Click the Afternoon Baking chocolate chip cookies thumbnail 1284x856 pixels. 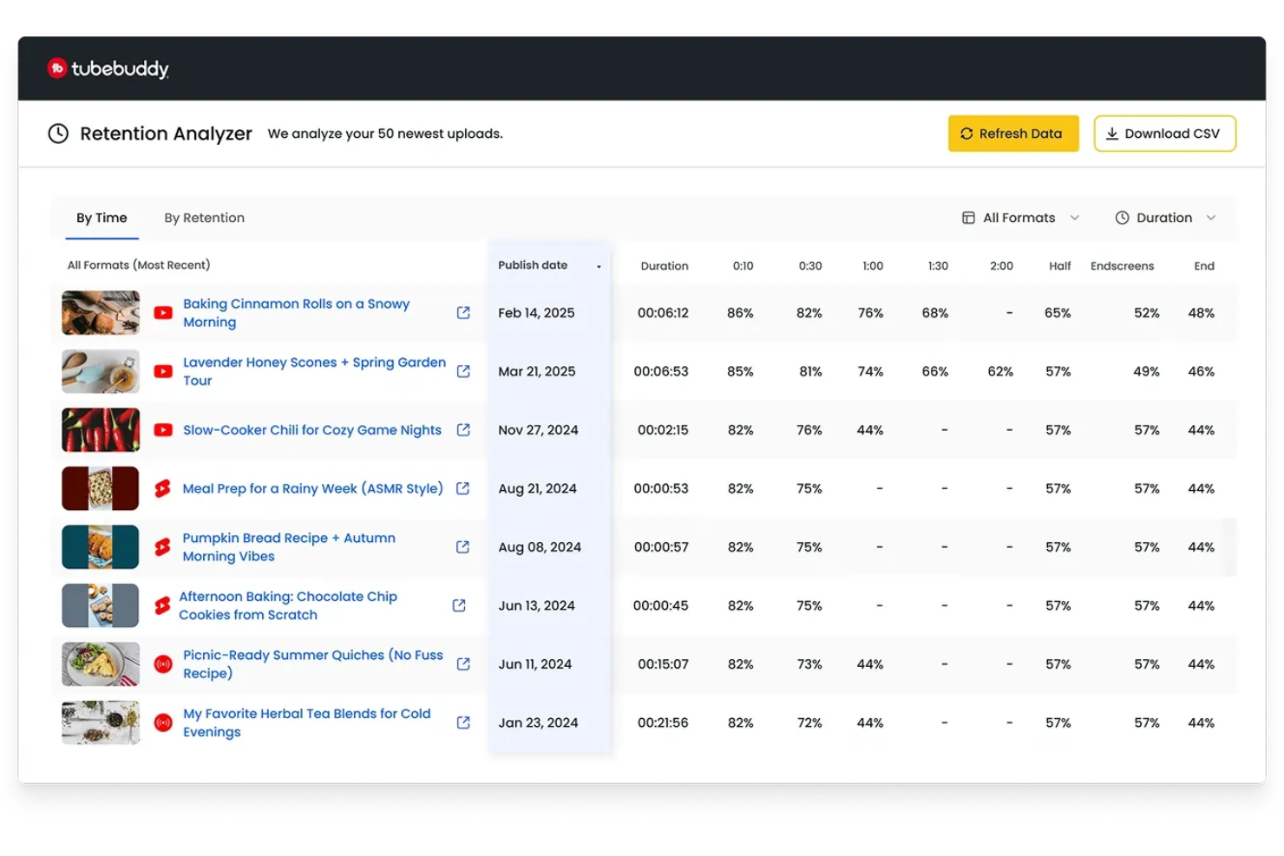pos(100,605)
